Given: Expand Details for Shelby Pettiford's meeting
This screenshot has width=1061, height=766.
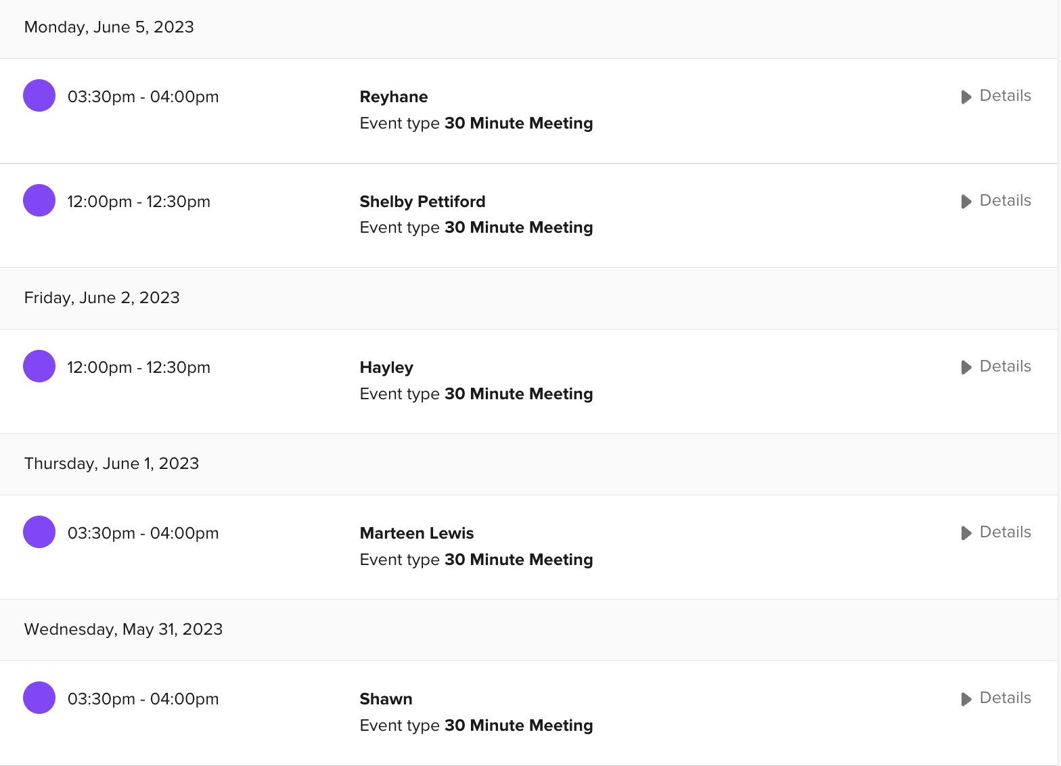Looking at the screenshot, I should point(996,201).
